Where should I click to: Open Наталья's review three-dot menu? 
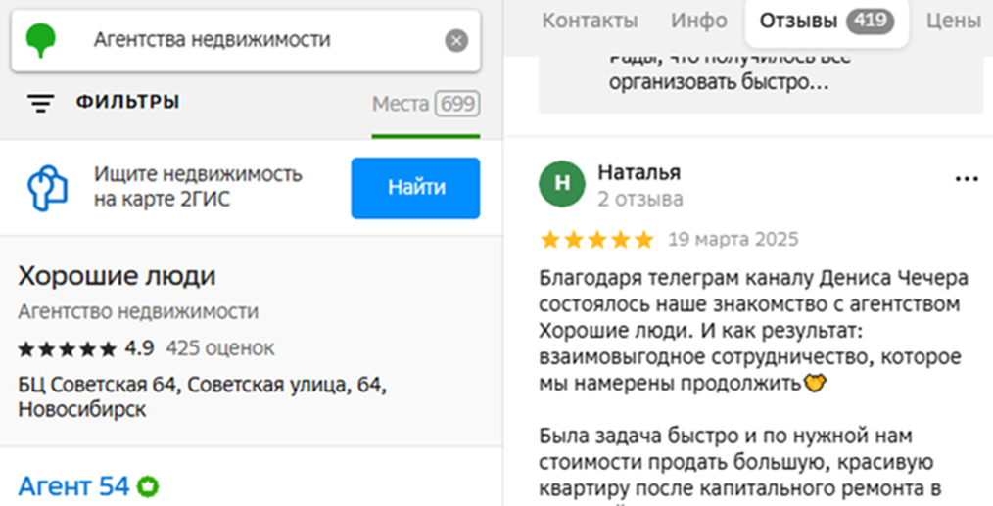click(967, 179)
